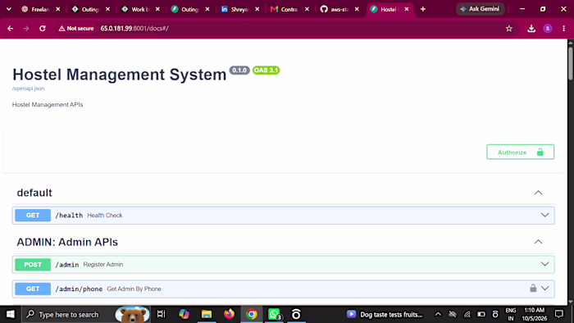Image resolution: width=574 pixels, height=323 pixels.
Task: Click the Authorize button
Action: click(x=520, y=152)
